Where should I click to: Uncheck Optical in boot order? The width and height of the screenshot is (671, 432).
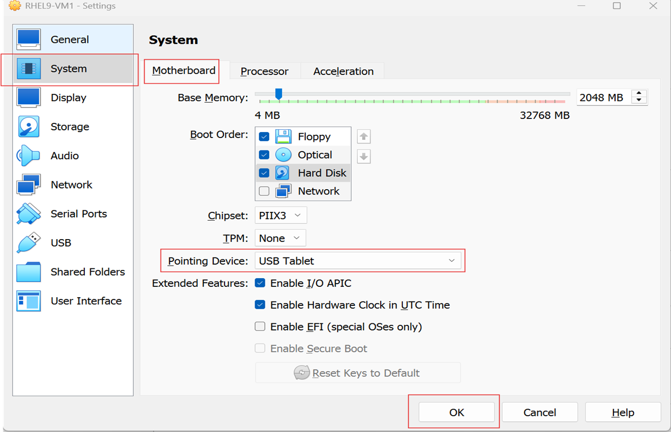point(264,155)
